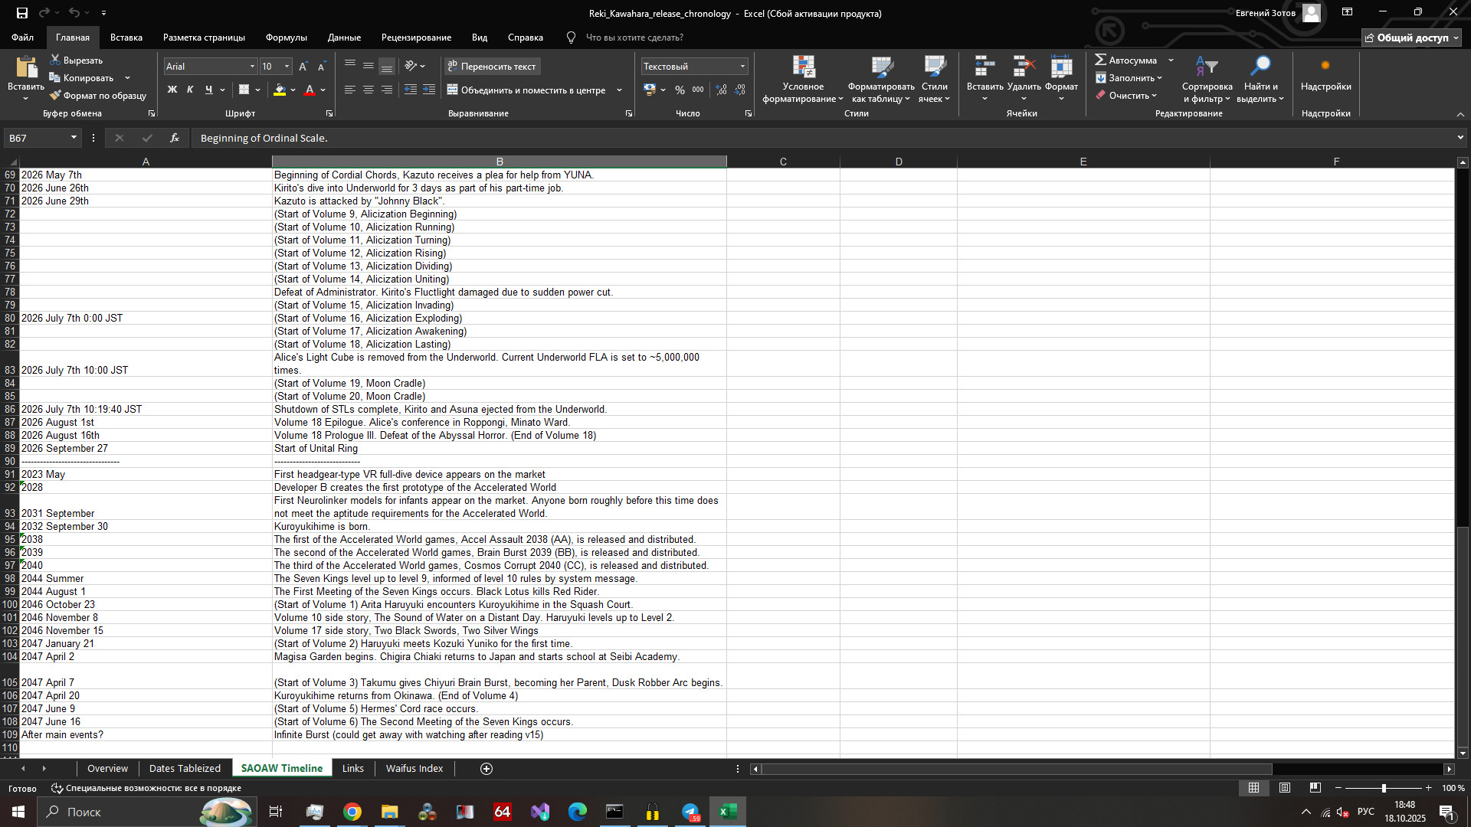Click the Share button
Screen dimensions: 1471x827
tap(1411, 37)
